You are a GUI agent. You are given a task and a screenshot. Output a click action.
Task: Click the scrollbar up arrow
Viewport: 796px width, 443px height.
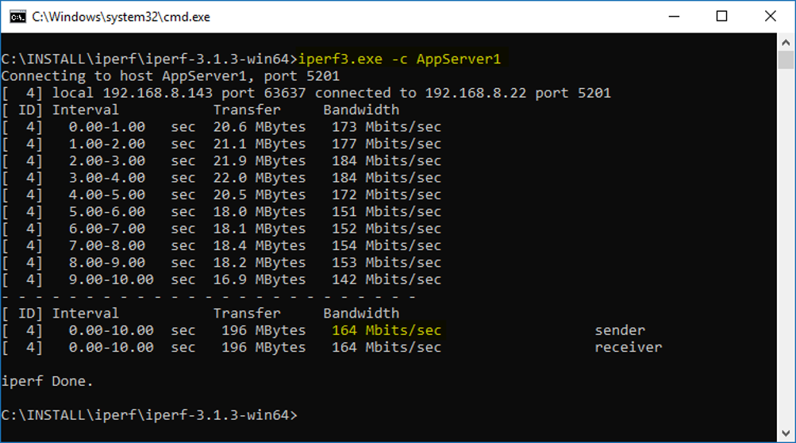786,42
